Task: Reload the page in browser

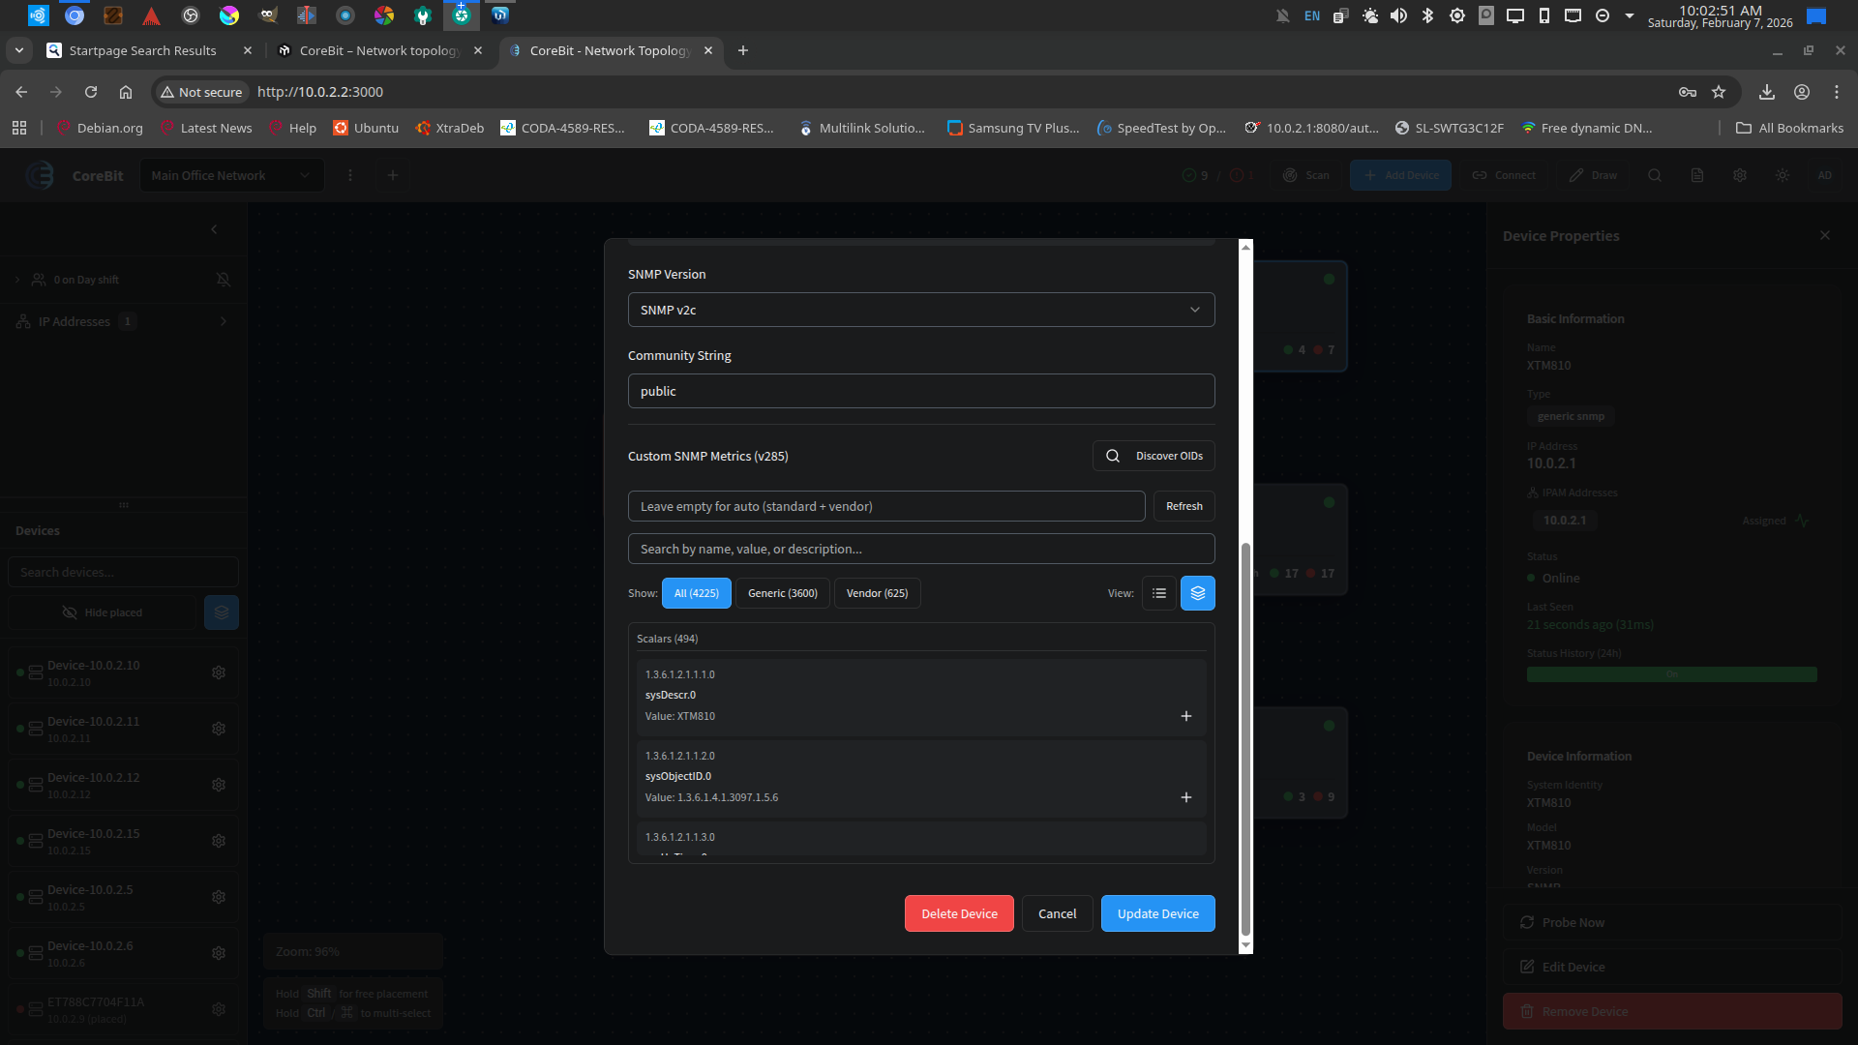Action: (91, 92)
